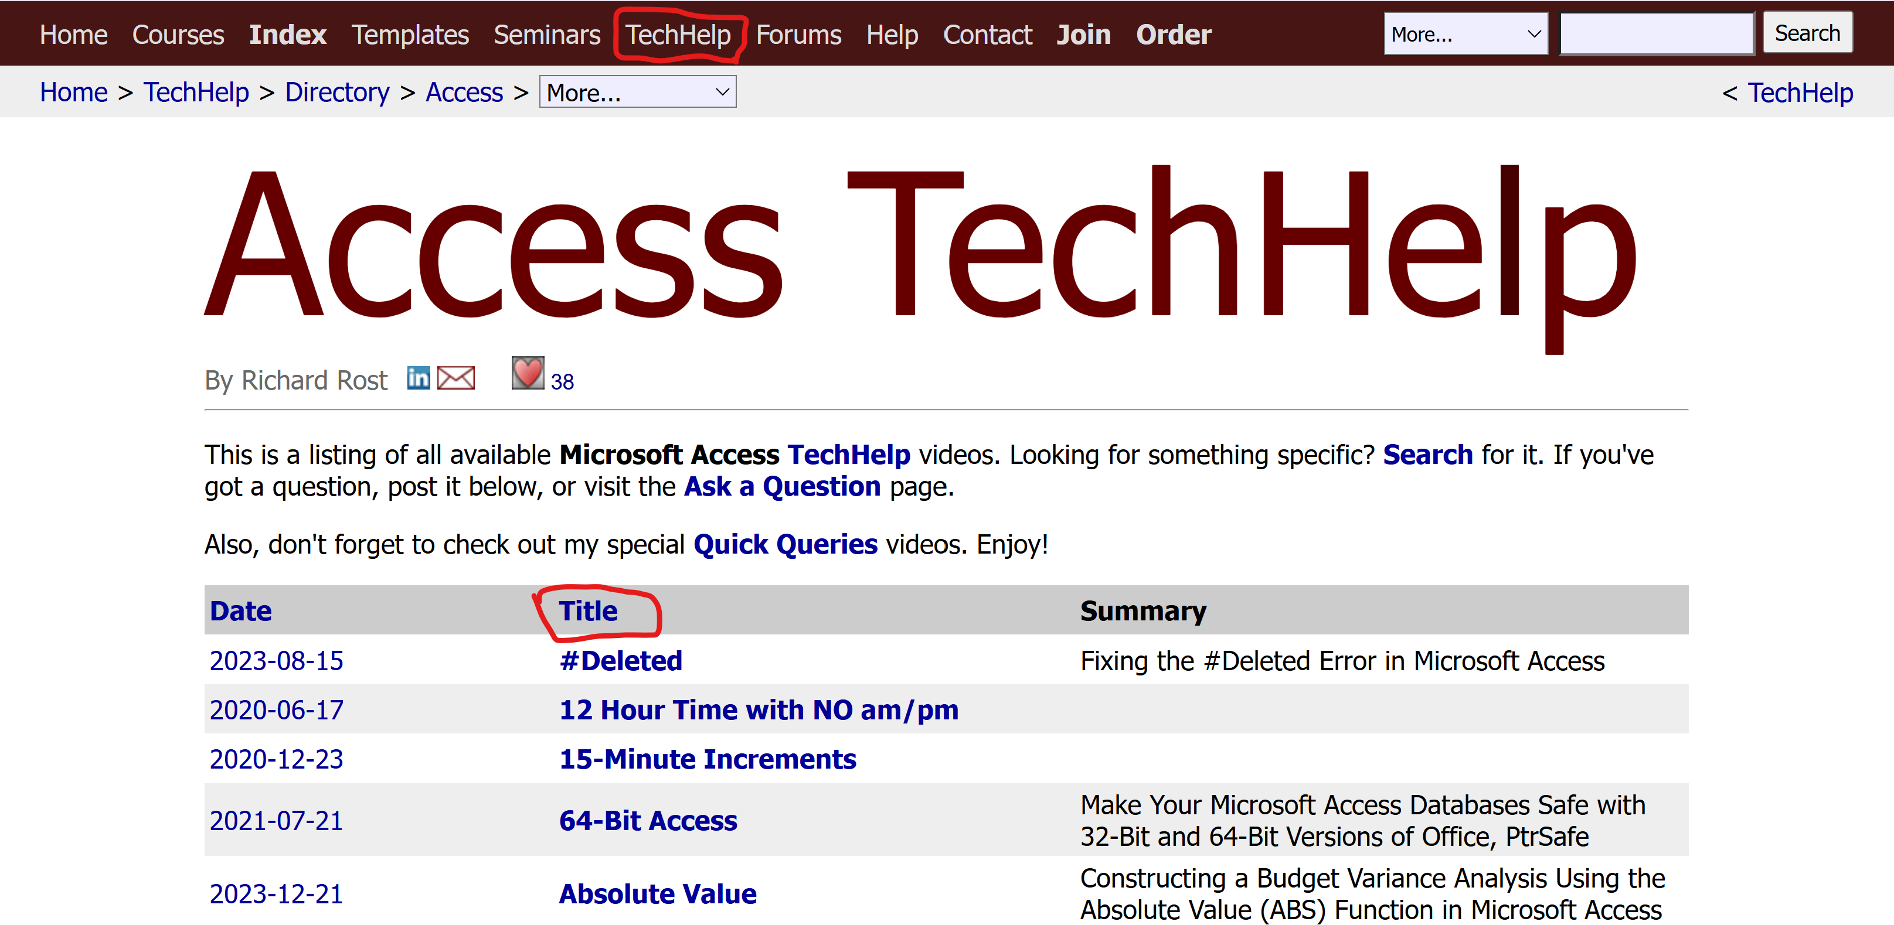Viewport: 1894px width, 925px height.
Task: Return to TechHelp via the breadcrumb link
Action: pyautogui.click(x=196, y=91)
